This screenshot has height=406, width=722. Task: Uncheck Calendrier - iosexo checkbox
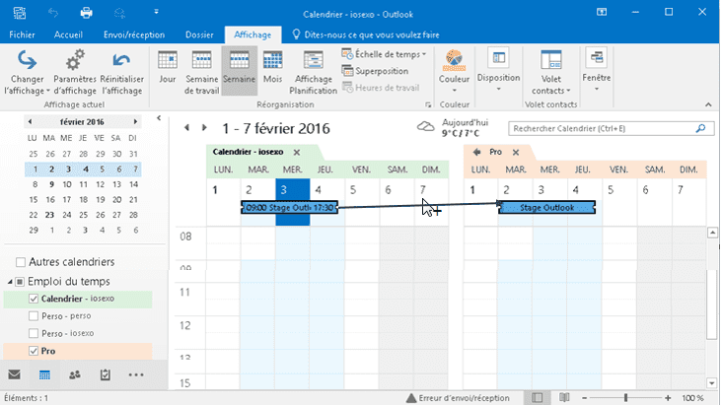click(34, 299)
